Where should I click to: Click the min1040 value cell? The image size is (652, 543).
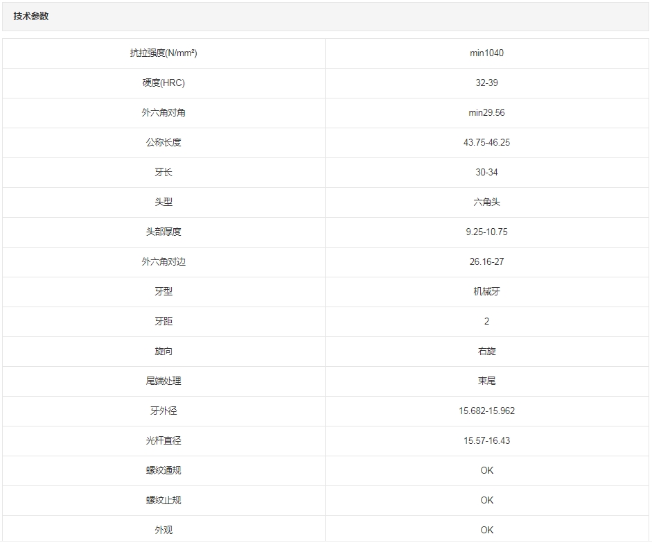[x=486, y=53]
